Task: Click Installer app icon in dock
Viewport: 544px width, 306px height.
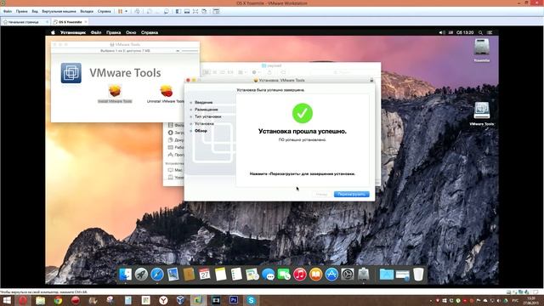Action: 363,275
